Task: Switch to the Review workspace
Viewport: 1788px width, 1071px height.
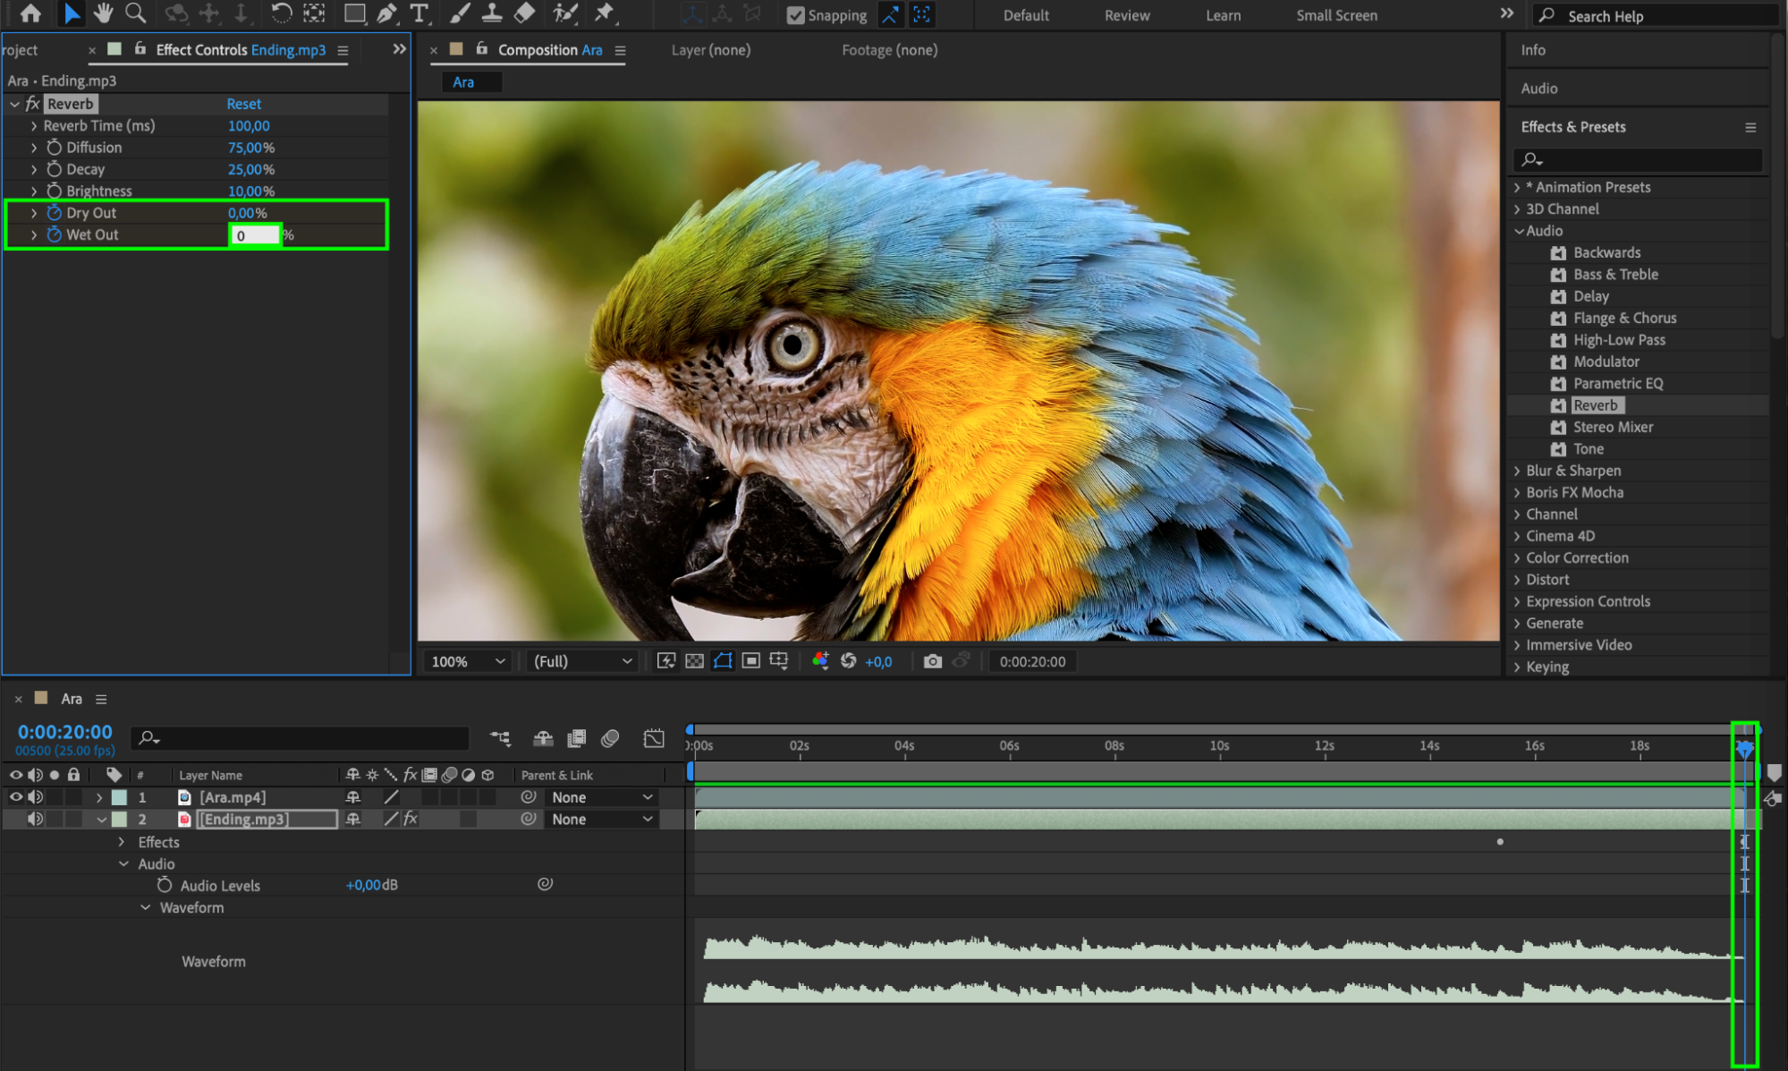Action: [1126, 15]
